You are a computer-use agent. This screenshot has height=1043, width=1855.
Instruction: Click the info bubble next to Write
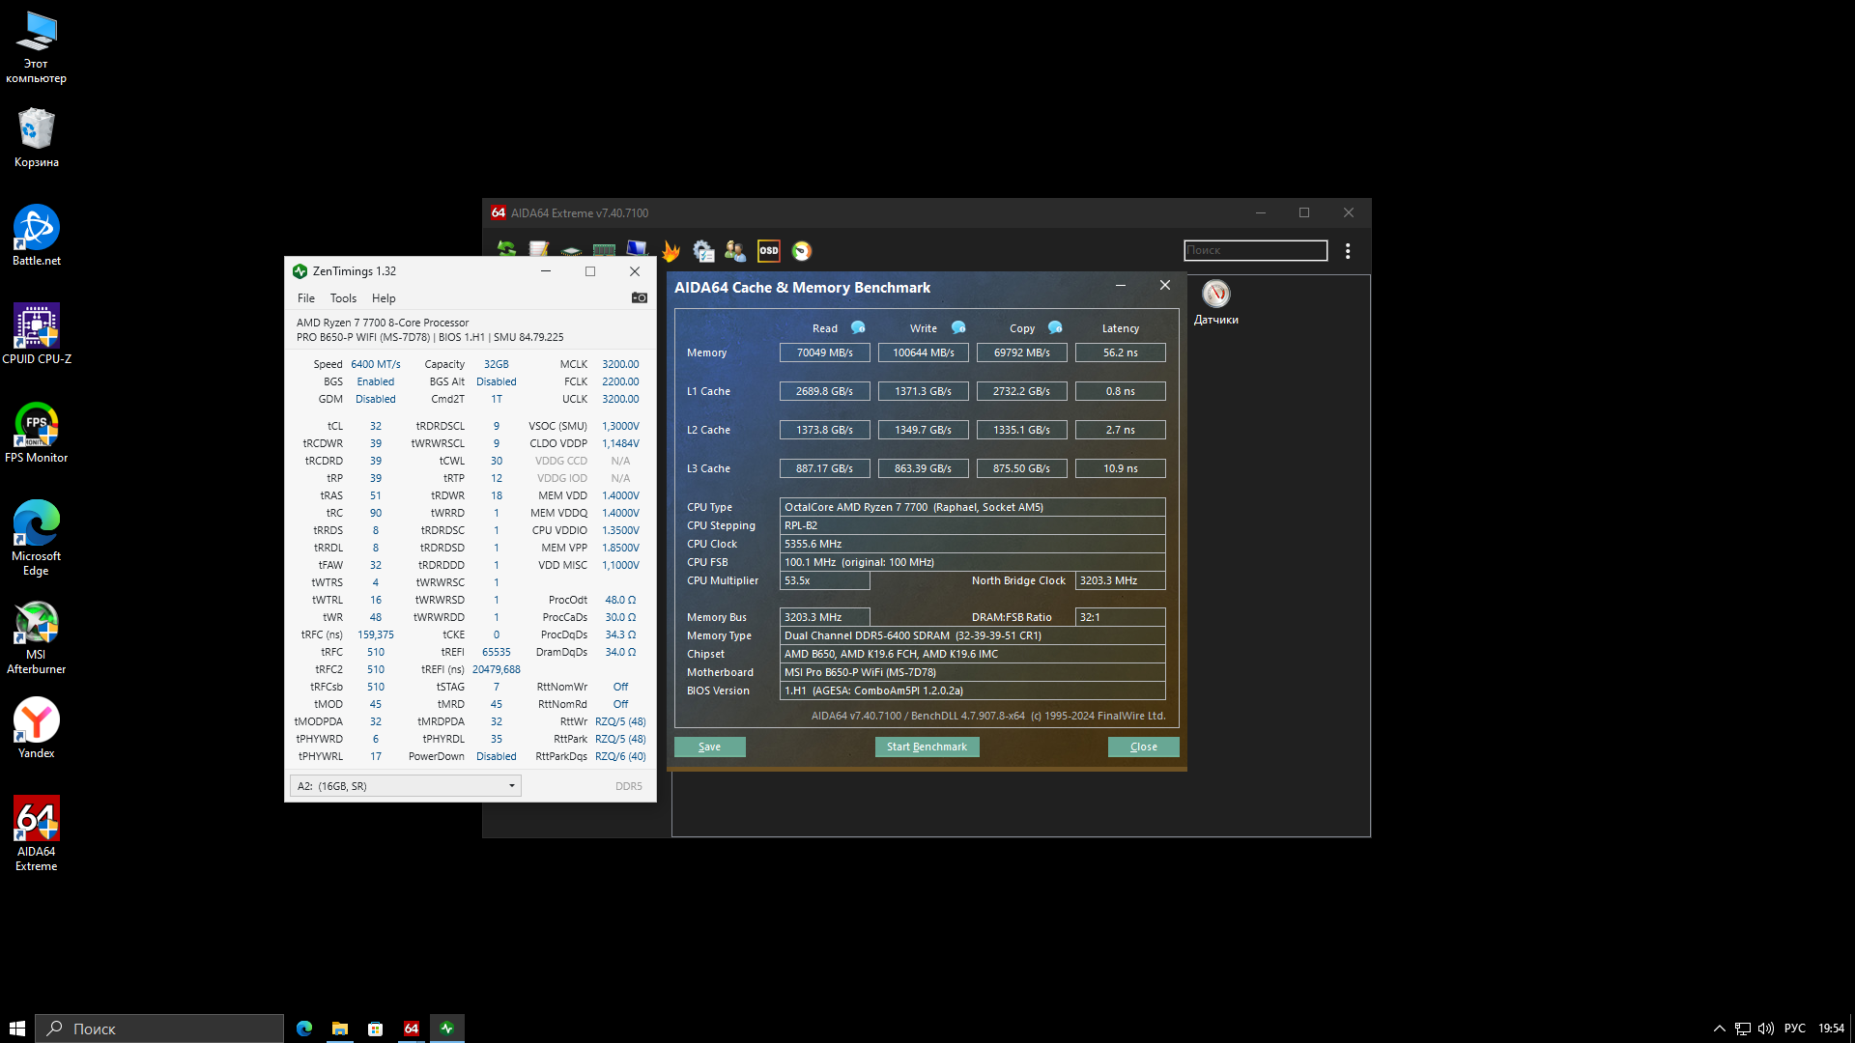click(x=958, y=327)
